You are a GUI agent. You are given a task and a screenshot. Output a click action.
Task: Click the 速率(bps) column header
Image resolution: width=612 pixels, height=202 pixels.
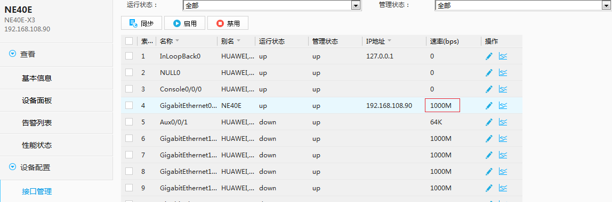pyautogui.click(x=444, y=41)
